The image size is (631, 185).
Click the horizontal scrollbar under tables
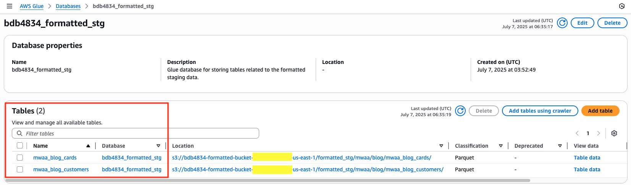click(x=267, y=180)
